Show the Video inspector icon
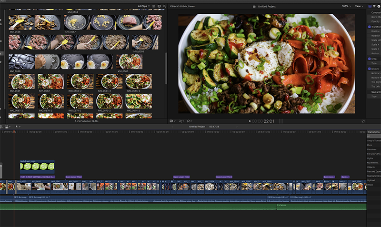The width and height of the screenshot is (381, 227). point(370,6)
